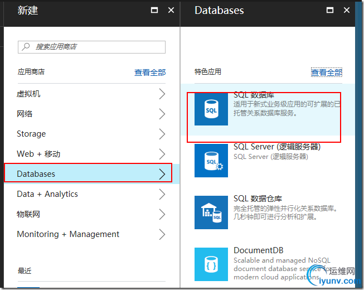Close the 新建 blade
364x290 pixels.
171,10
